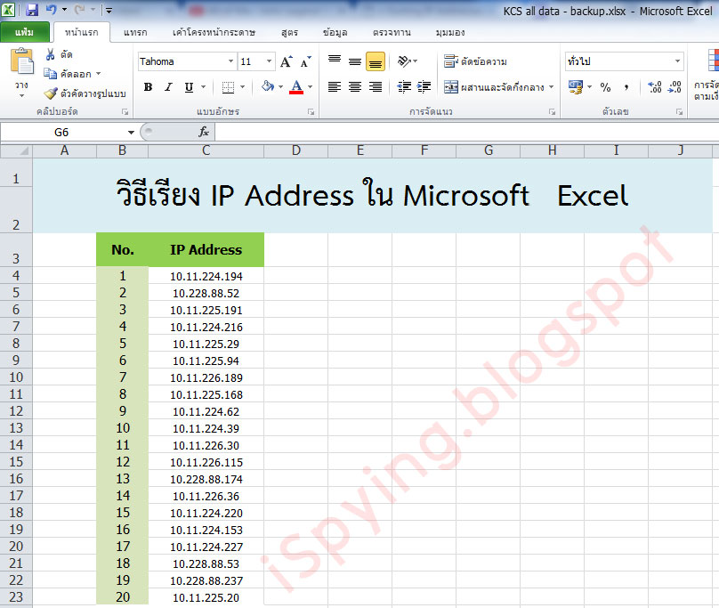
Task: Select cell containing 10.11.224.194
Action: pyautogui.click(x=205, y=275)
